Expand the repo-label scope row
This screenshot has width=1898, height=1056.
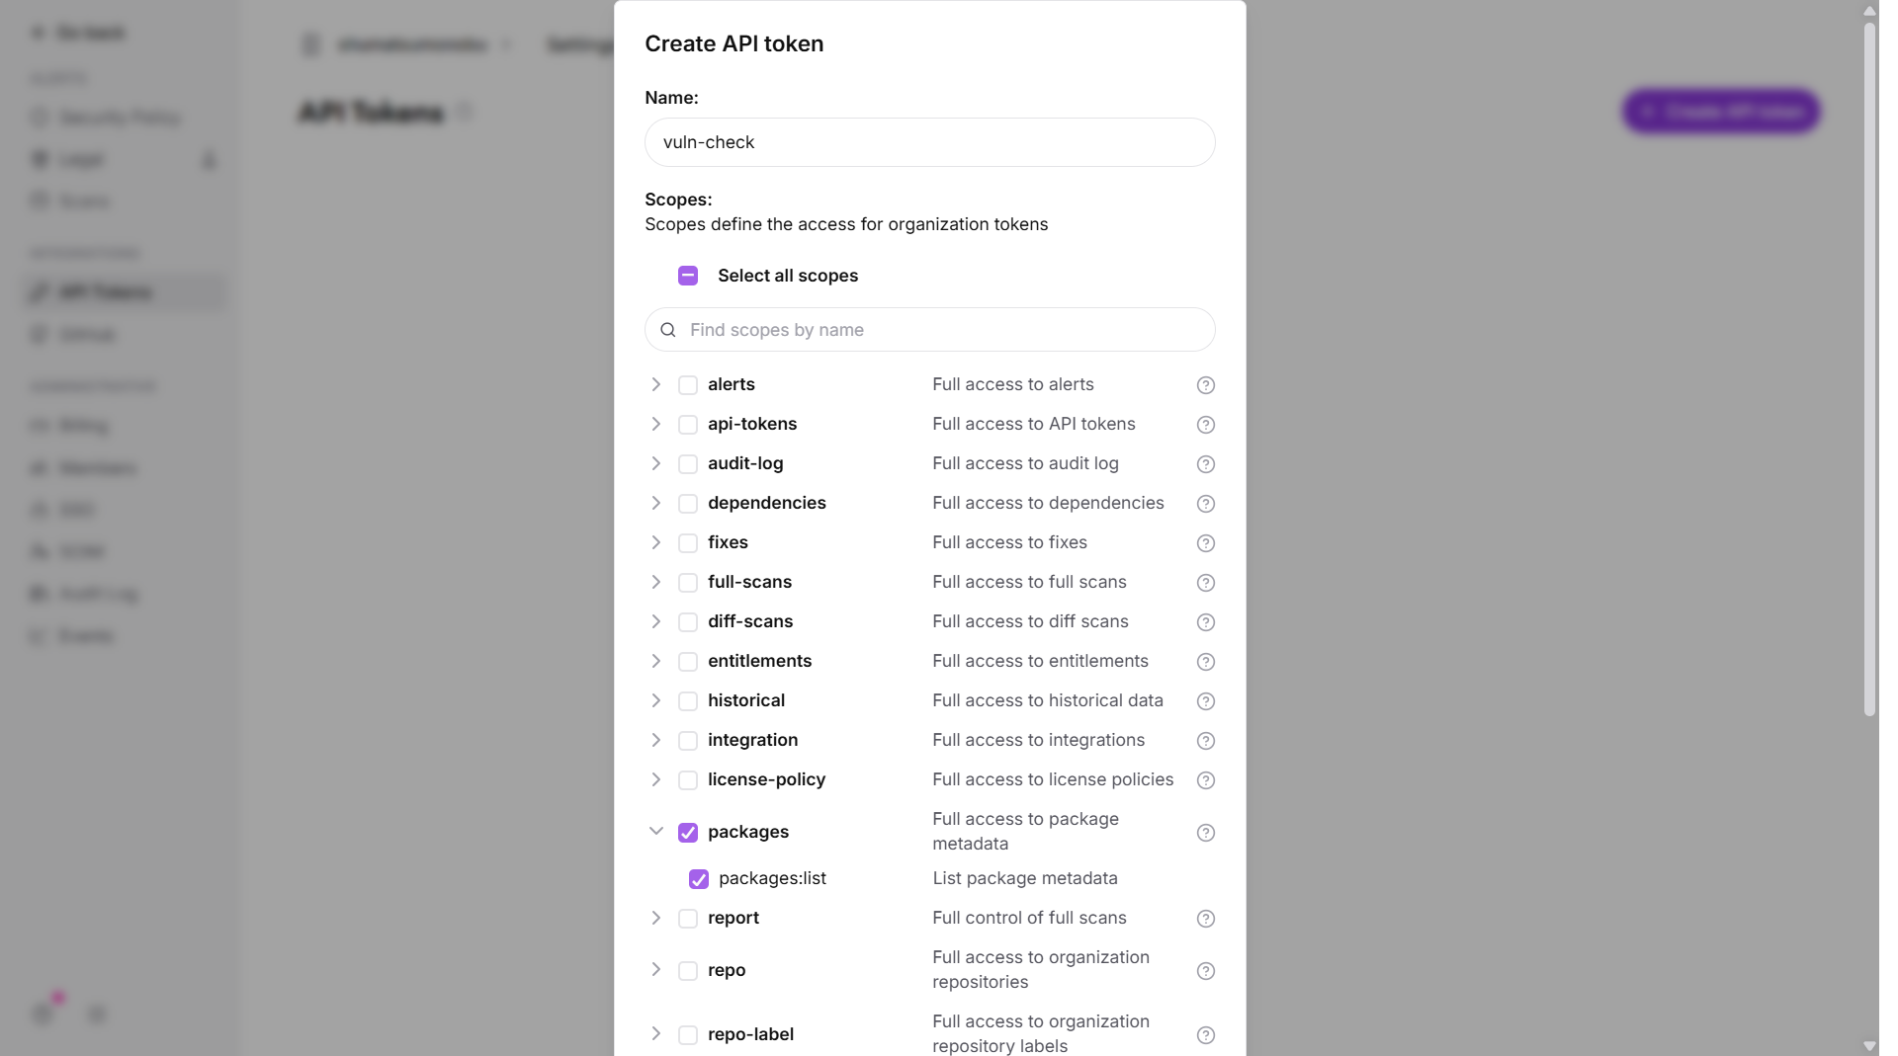click(x=655, y=1034)
